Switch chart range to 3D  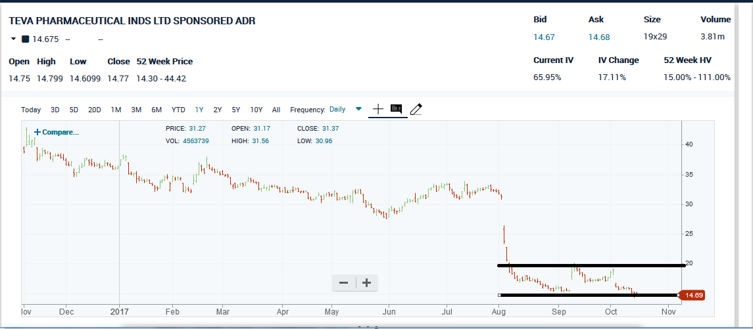pyautogui.click(x=55, y=110)
